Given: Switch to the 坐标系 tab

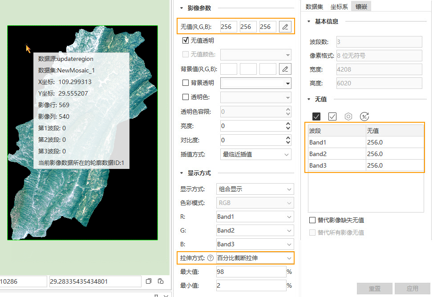Looking at the screenshot, I should [x=339, y=6].
